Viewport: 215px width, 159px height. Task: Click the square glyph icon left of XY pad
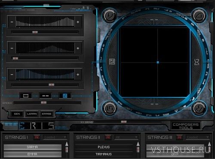point(112,62)
